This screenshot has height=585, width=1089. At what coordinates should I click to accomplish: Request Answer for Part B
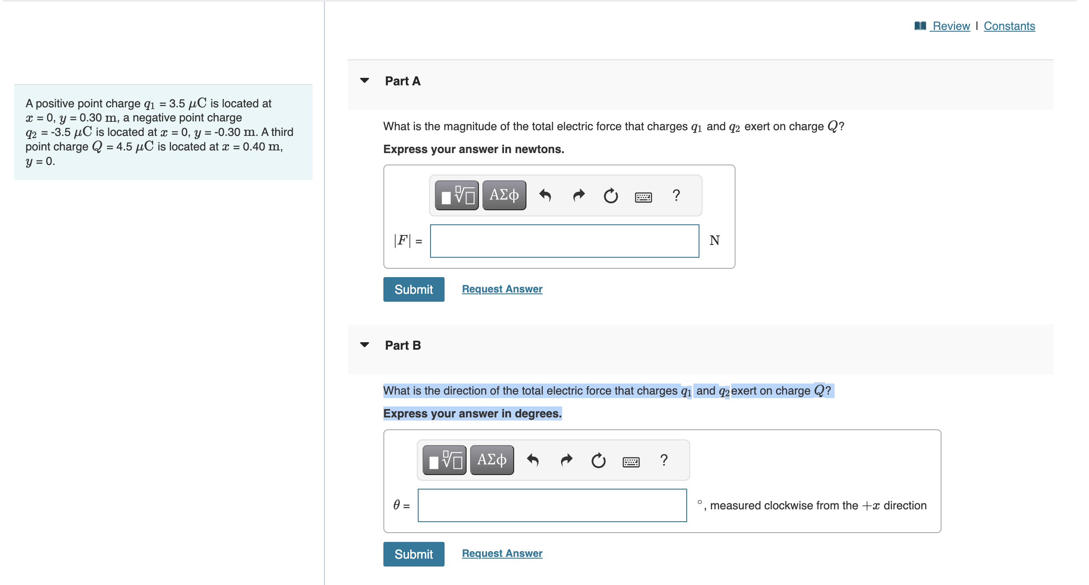tap(502, 553)
